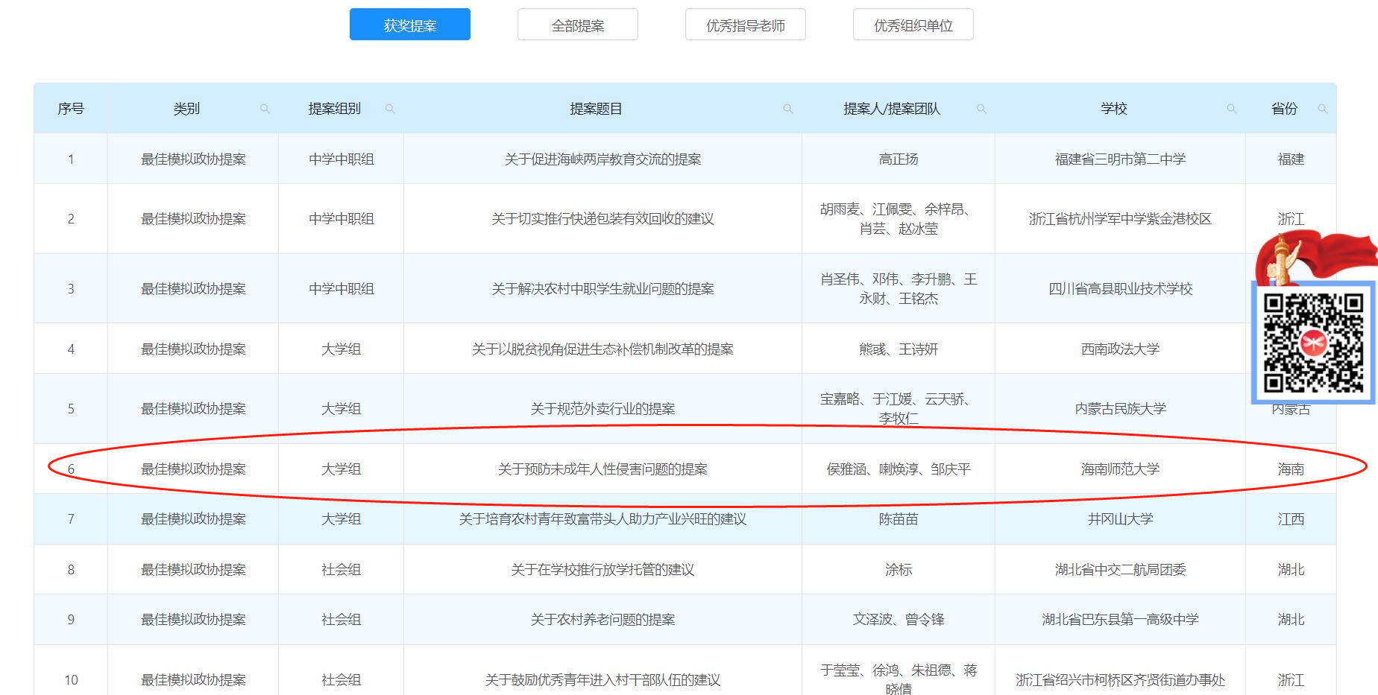
Task: Click proposer name 高正扬 in row 1
Action: pyautogui.click(x=897, y=158)
